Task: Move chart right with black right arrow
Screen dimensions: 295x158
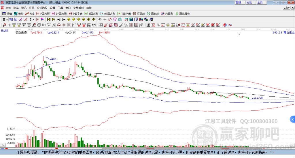Action: [64, 19]
